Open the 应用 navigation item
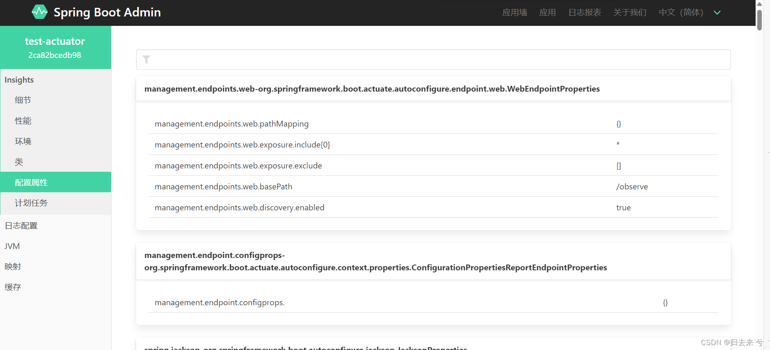Screen dimensions: 770x350 click(547, 13)
